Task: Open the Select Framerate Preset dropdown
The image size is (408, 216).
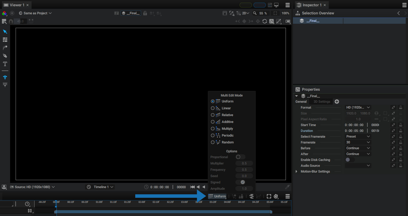Action: click(x=358, y=136)
